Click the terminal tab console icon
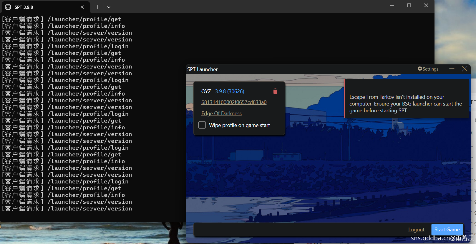The height and width of the screenshot is (244, 476). coord(8,7)
